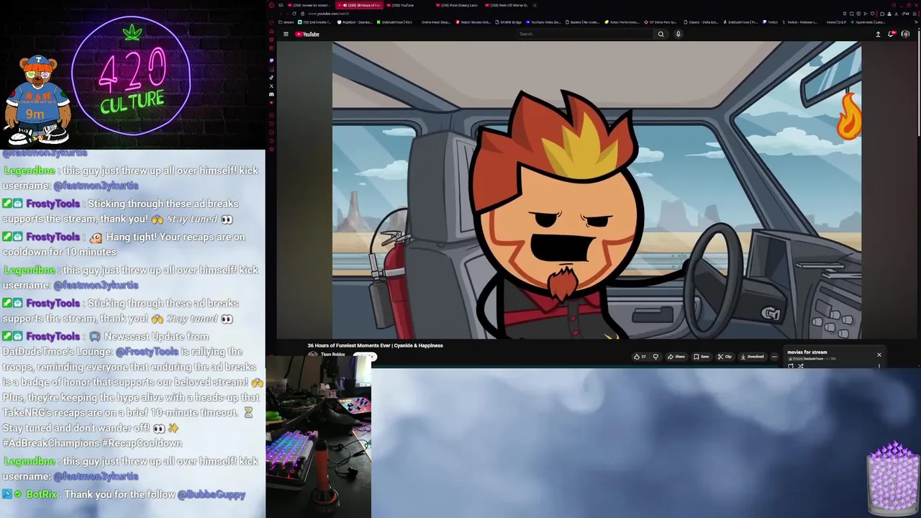
Task: Open the 'SAMMI Bridge' bookmark
Action: click(509, 22)
